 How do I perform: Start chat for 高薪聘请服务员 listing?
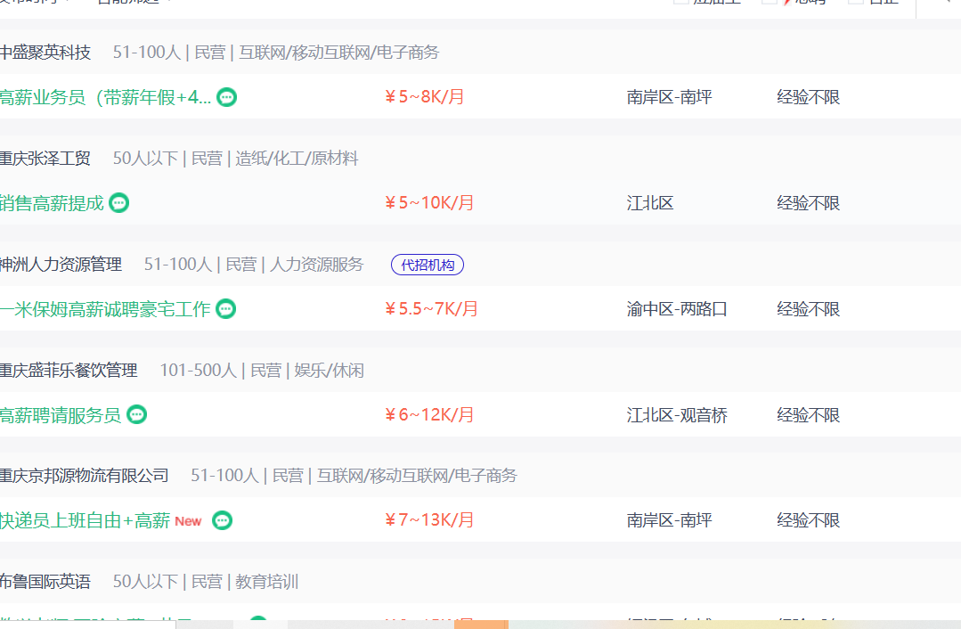tap(136, 415)
